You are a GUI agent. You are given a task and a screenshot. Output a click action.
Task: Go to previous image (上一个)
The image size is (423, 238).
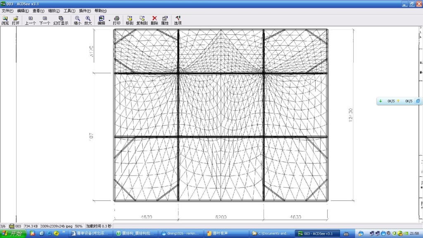tap(30, 20)
